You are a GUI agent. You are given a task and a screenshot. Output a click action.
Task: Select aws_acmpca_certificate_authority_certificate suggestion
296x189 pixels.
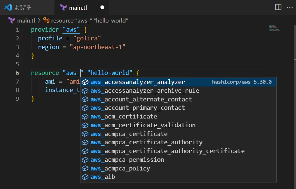[x=178, y=151]
